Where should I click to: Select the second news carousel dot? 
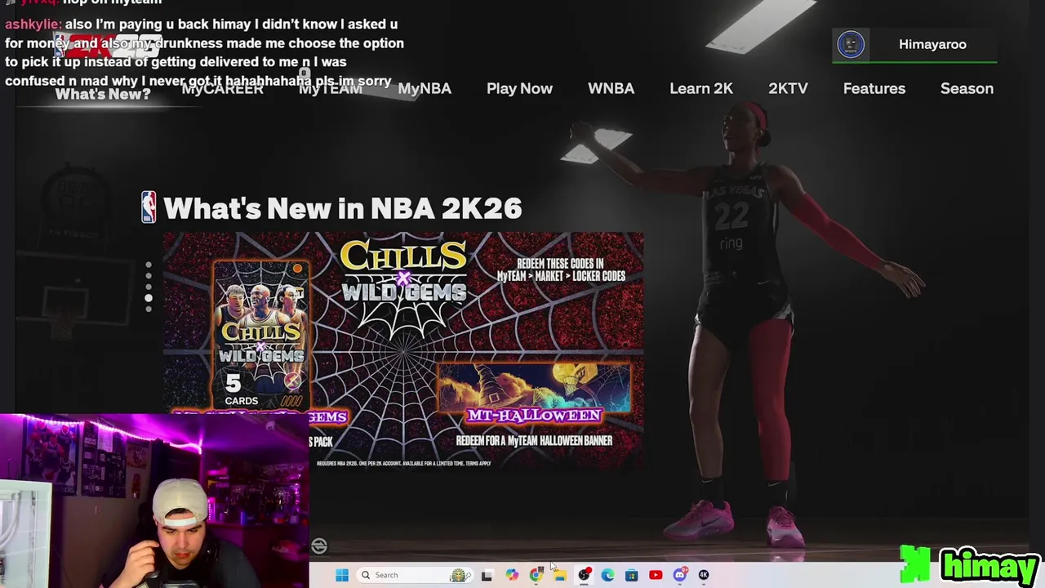coord(149,276)
